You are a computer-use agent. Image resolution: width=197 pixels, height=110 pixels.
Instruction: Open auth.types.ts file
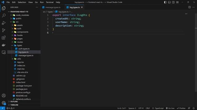click(24, 49)
